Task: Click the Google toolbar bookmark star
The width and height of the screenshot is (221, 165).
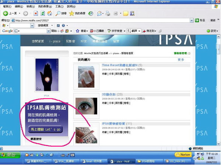Action: click(x=77, y=31)
